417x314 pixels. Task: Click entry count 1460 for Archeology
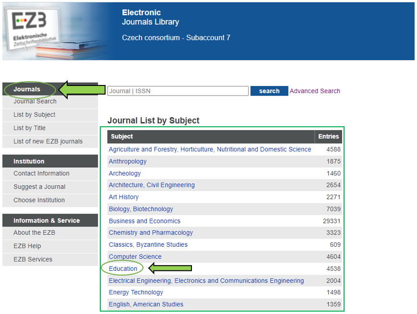click(x=334, y=173)
